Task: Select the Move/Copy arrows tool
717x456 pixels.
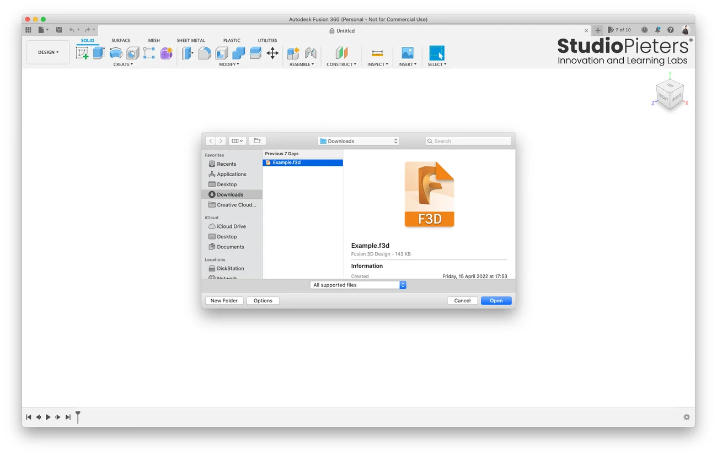Action: click(x=272, y=53)
